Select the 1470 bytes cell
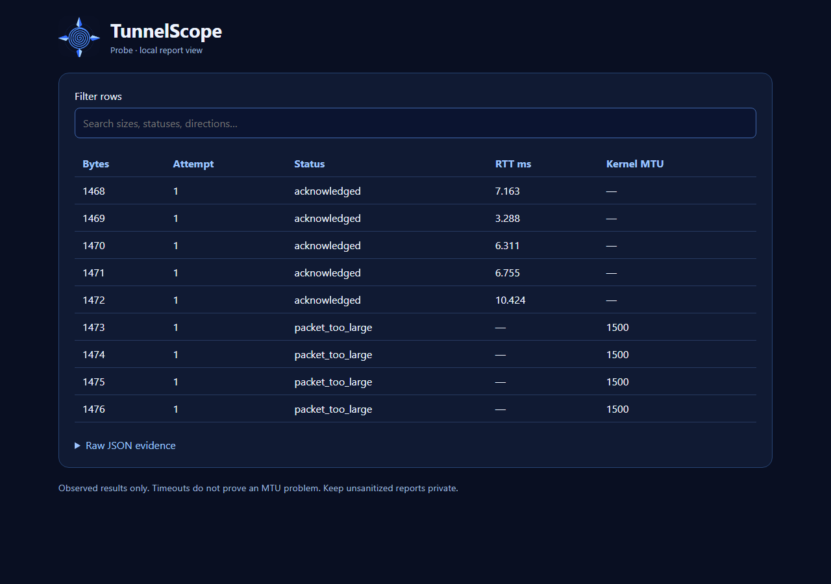This screenshot has width=831, height=584. point(94,246)
